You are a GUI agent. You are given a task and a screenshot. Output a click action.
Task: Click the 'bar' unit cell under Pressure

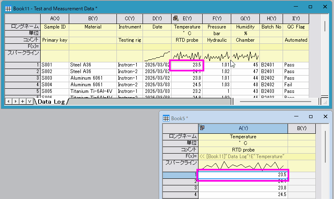tap(217, 33)
